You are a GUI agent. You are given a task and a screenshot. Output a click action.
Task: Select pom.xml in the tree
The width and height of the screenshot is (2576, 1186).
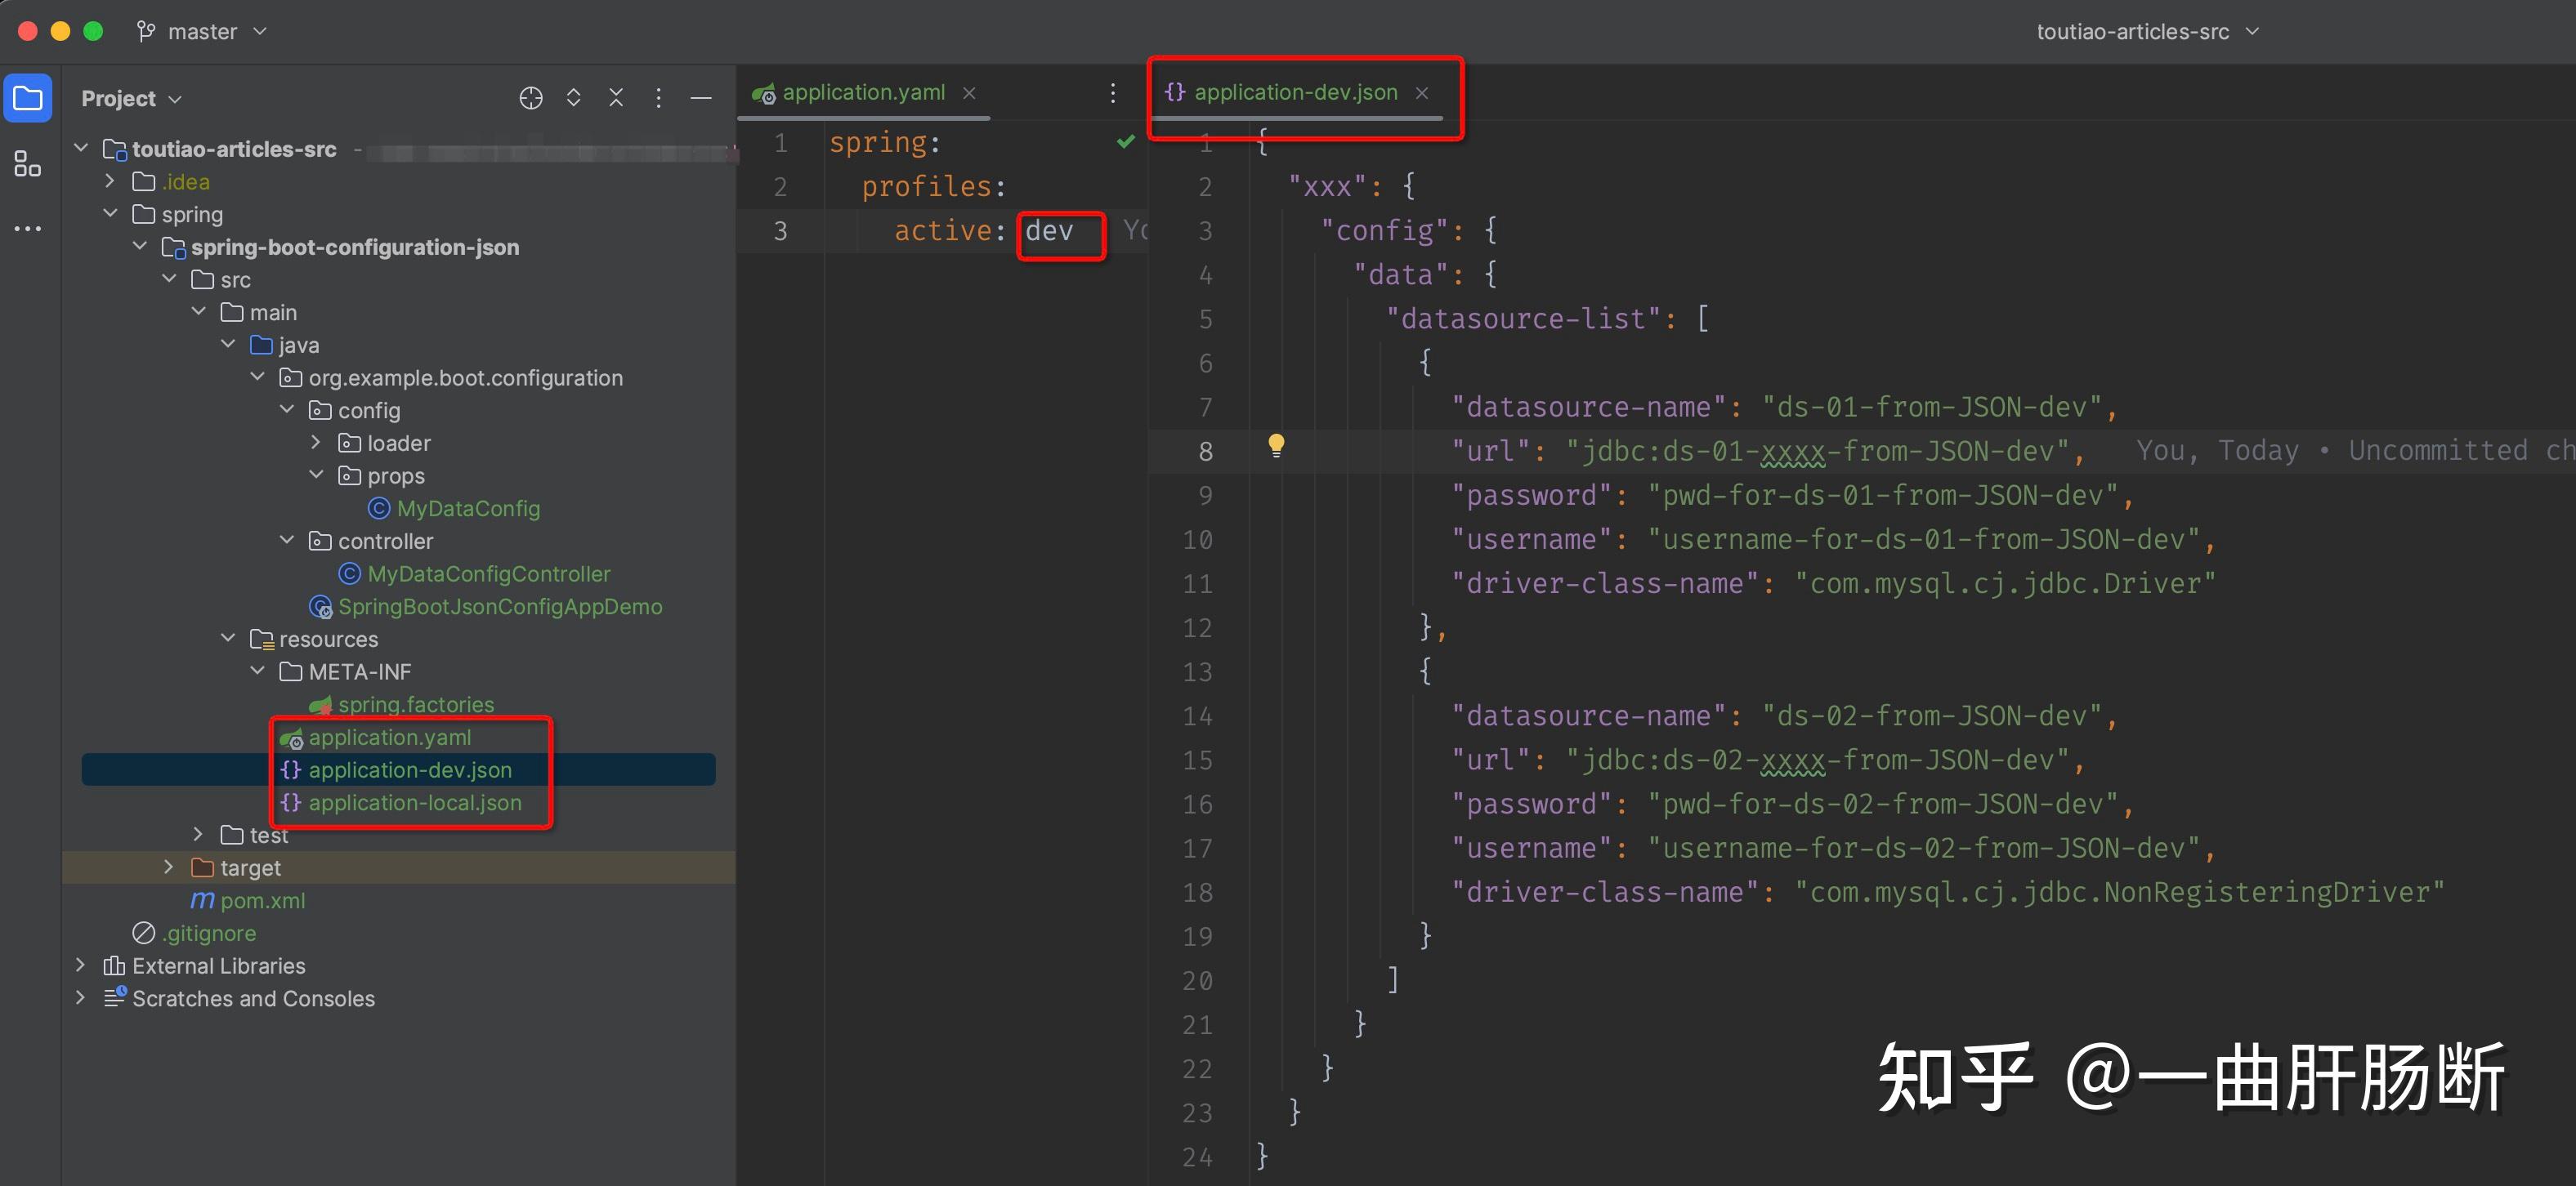(263, 900)
